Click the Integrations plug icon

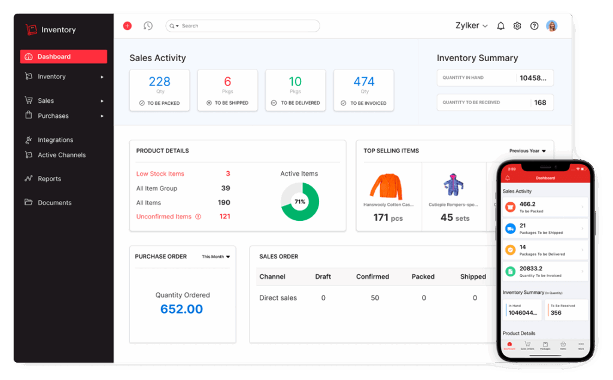click(x=29, y=139)
